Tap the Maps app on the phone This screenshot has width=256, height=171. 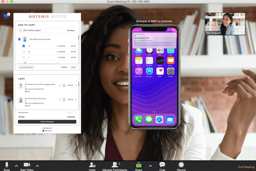click(x=160, y=51)
